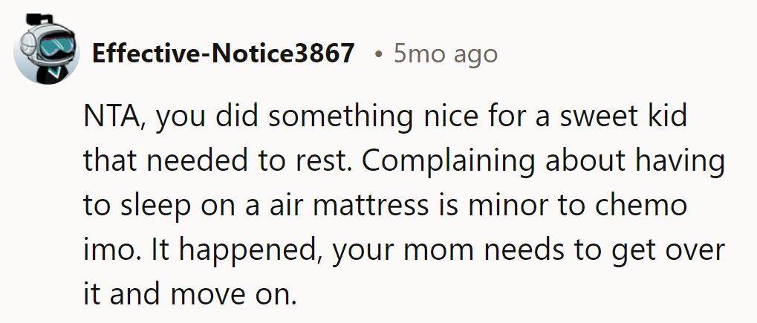Click the words "move on" in the last line

tap(232, 294)
